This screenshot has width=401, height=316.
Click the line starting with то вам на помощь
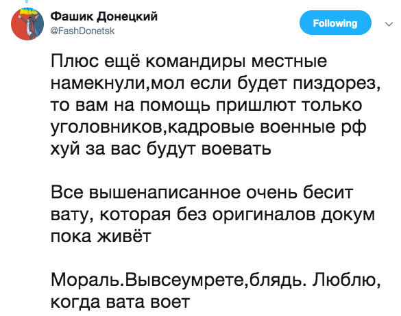click(x=206, y=105)
